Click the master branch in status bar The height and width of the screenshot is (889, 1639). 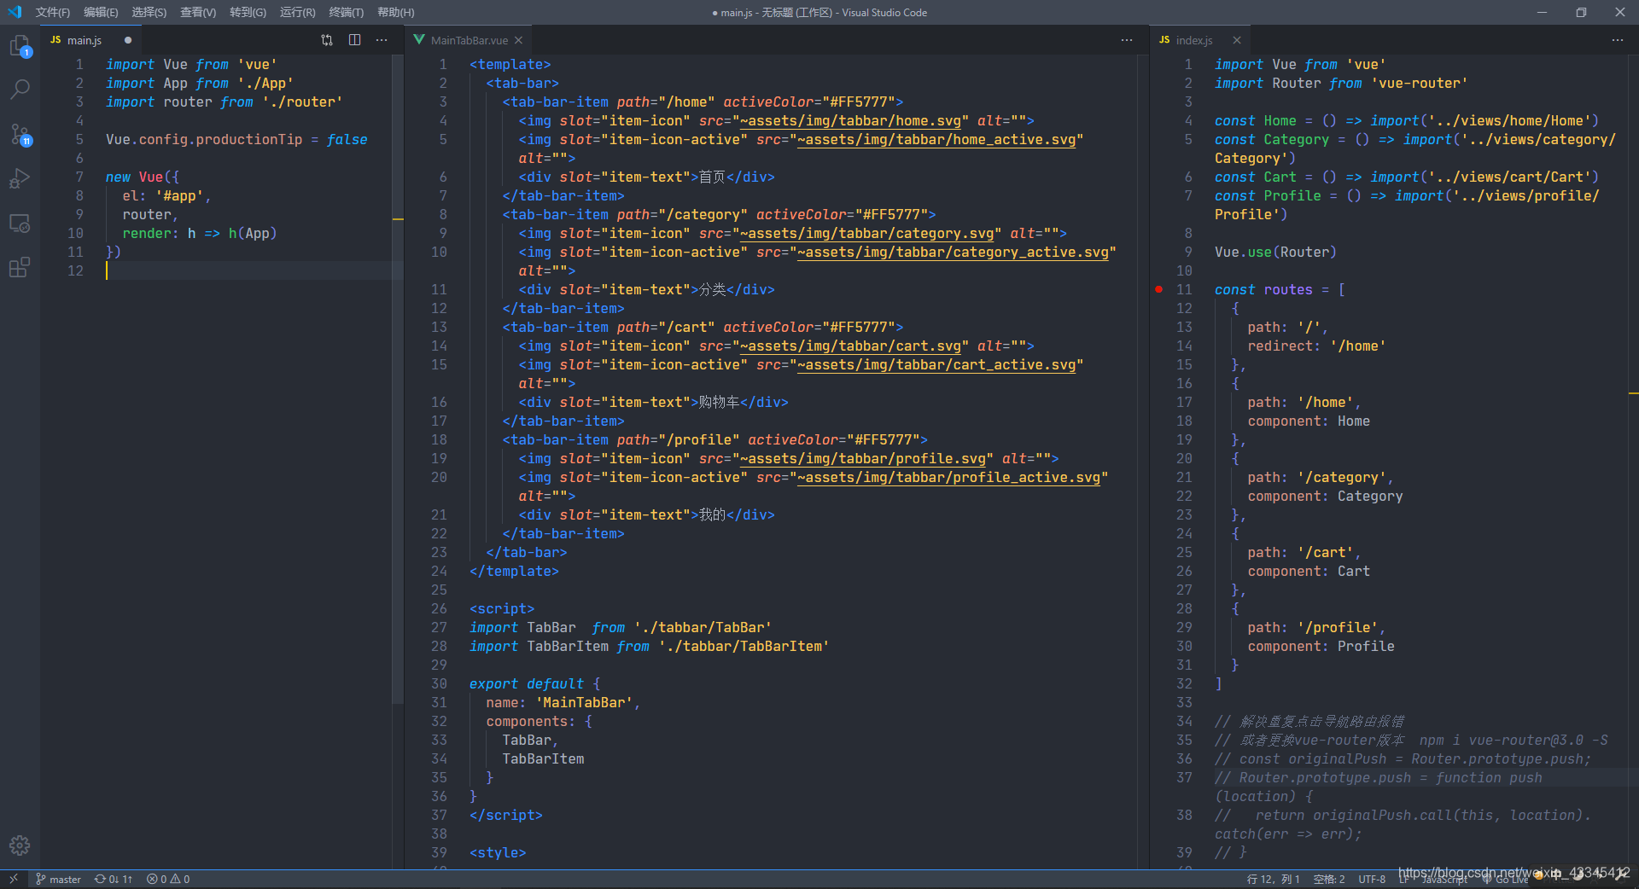pos(58,880)
